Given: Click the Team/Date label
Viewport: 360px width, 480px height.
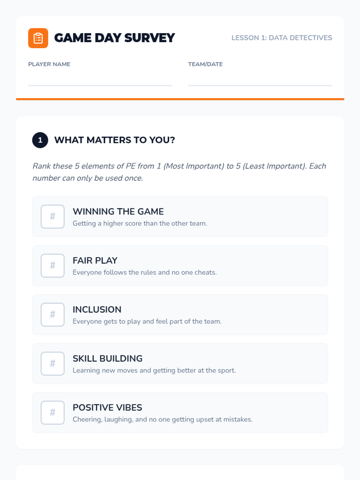Looking at the screenshot, I should coord(205,64).
